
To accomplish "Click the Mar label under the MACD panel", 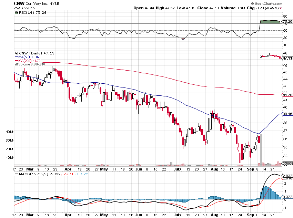I will click(30, 215).
